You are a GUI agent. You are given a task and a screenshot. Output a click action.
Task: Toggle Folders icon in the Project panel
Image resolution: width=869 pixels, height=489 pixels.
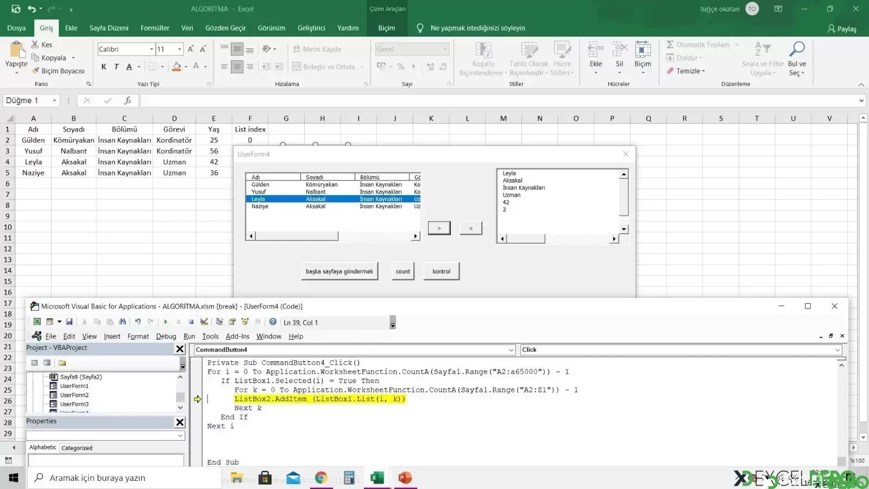[62, 362]
